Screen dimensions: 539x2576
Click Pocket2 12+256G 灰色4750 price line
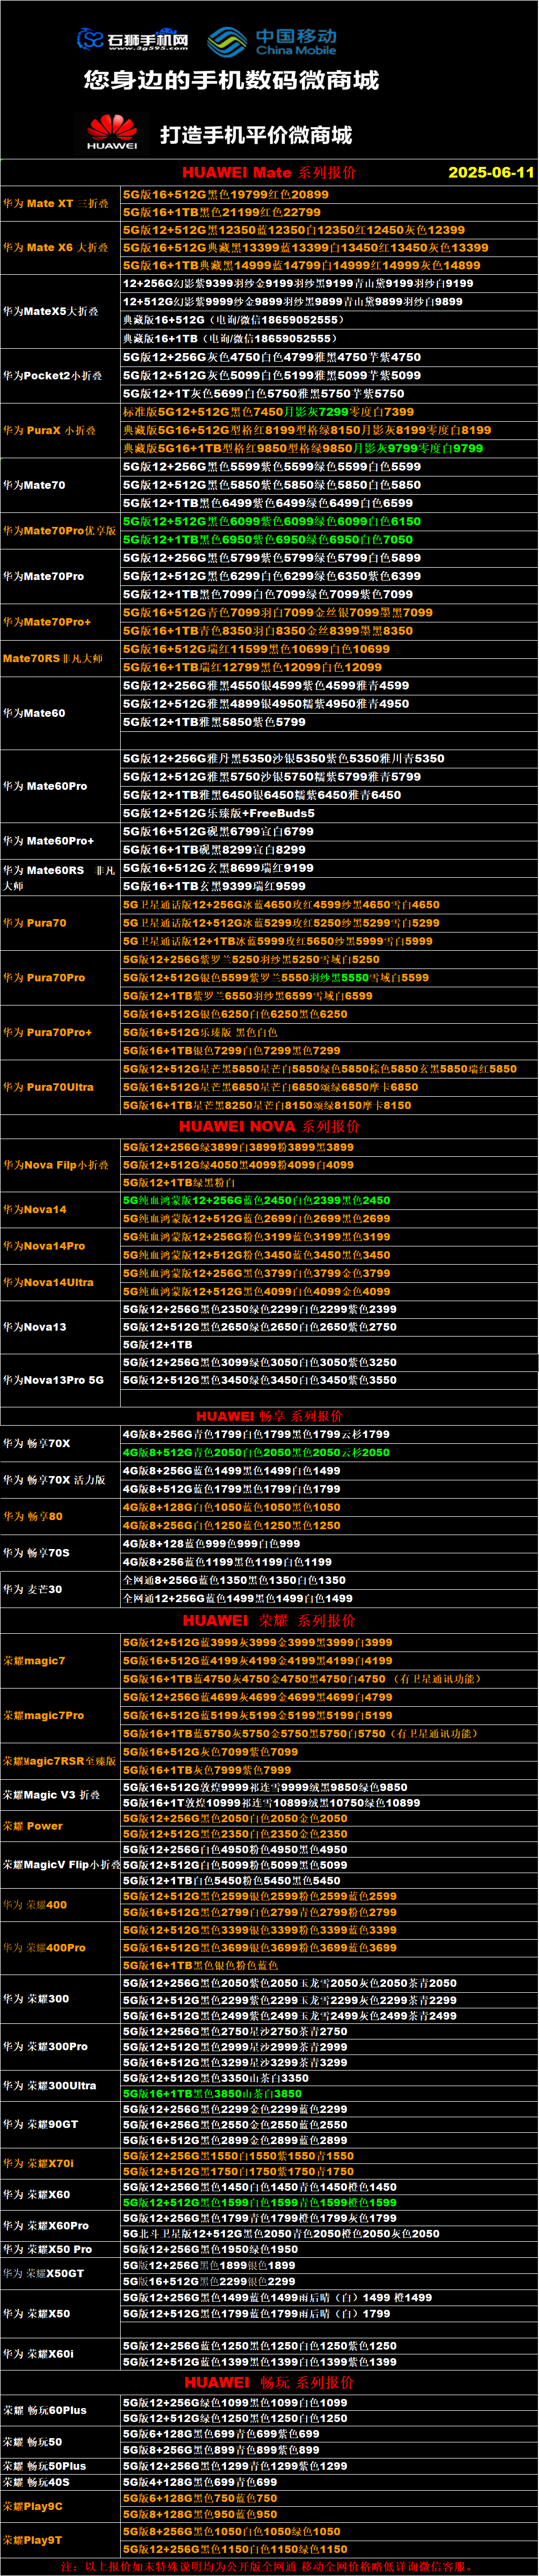coord(272,357)
